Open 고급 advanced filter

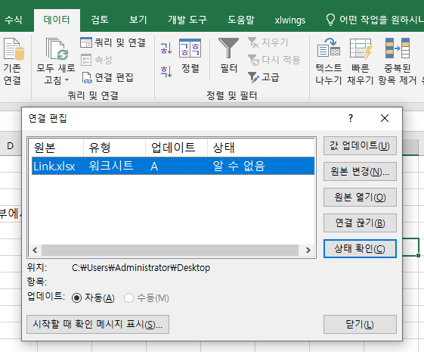pos(263,77)
